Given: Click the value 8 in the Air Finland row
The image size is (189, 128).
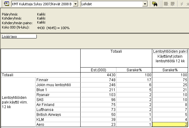Looking at the screenshot, I should (x=170, y=105).
